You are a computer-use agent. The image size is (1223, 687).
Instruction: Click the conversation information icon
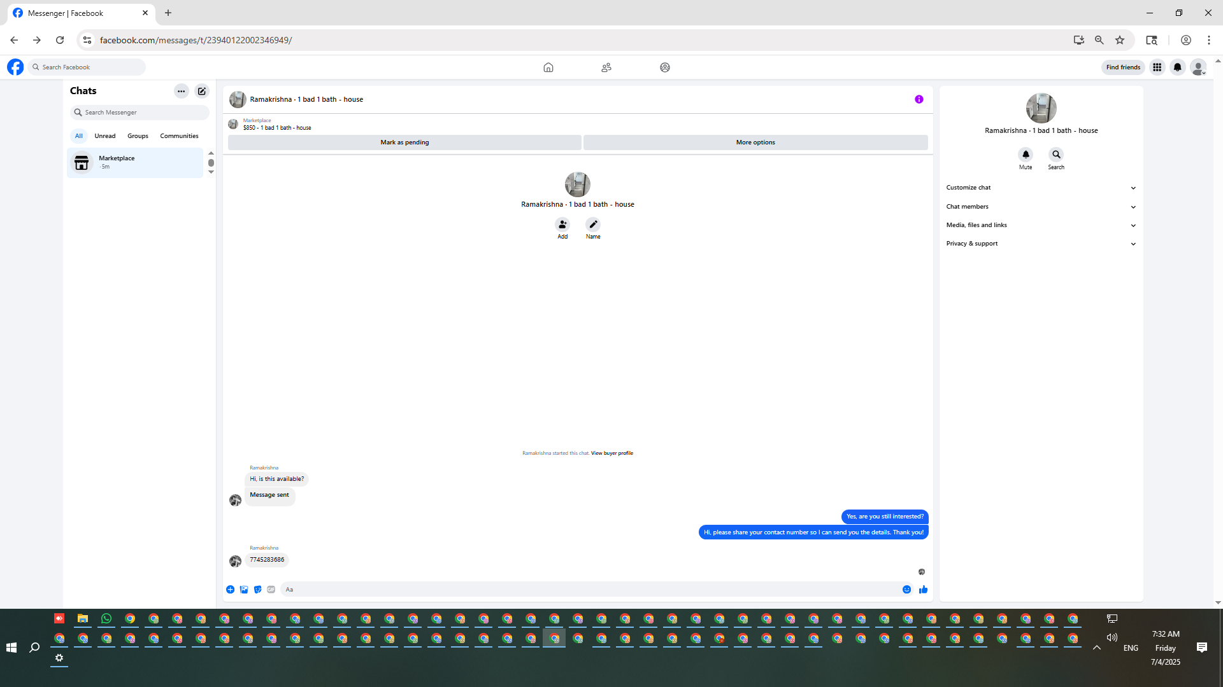(919, 99)
